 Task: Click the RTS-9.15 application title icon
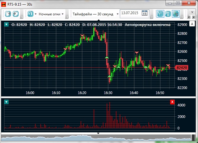click(x=4, y=4)
